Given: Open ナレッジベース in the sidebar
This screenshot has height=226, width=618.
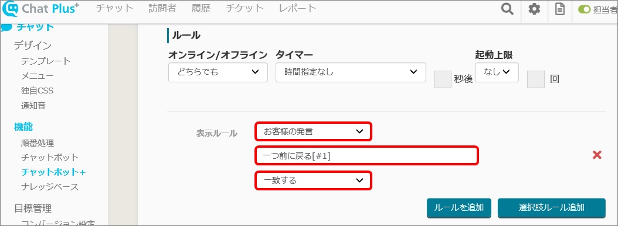Looking at the screenshot, I should (x=50, y=187).
